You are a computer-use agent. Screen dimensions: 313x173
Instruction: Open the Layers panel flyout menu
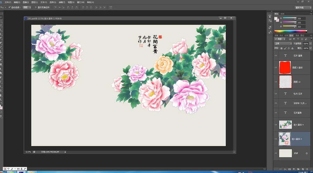311,35
